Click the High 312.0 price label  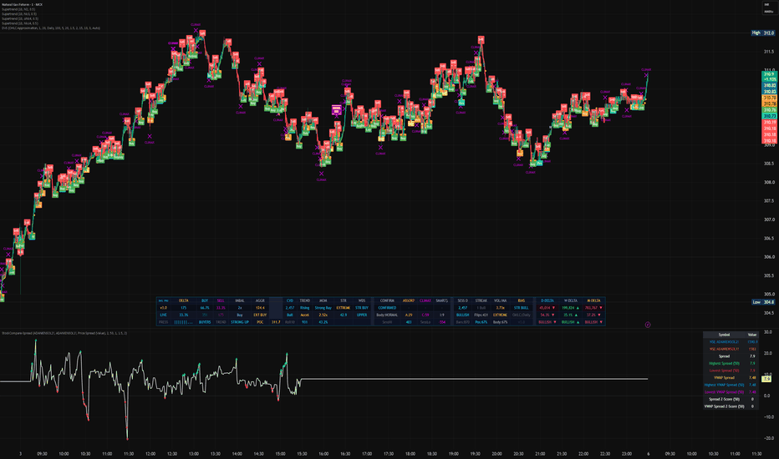click(762, 33)
